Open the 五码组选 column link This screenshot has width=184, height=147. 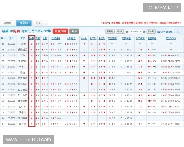pos(56,38)
